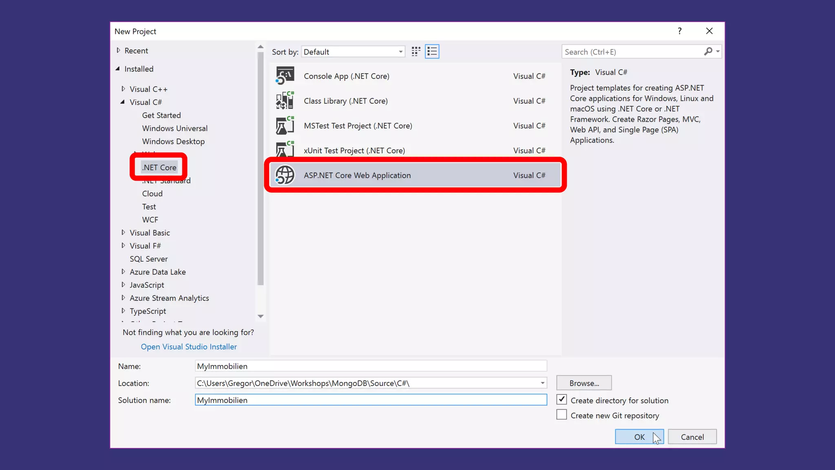
Task: Click the Console App template icon
Action: (x=285, y=76)
